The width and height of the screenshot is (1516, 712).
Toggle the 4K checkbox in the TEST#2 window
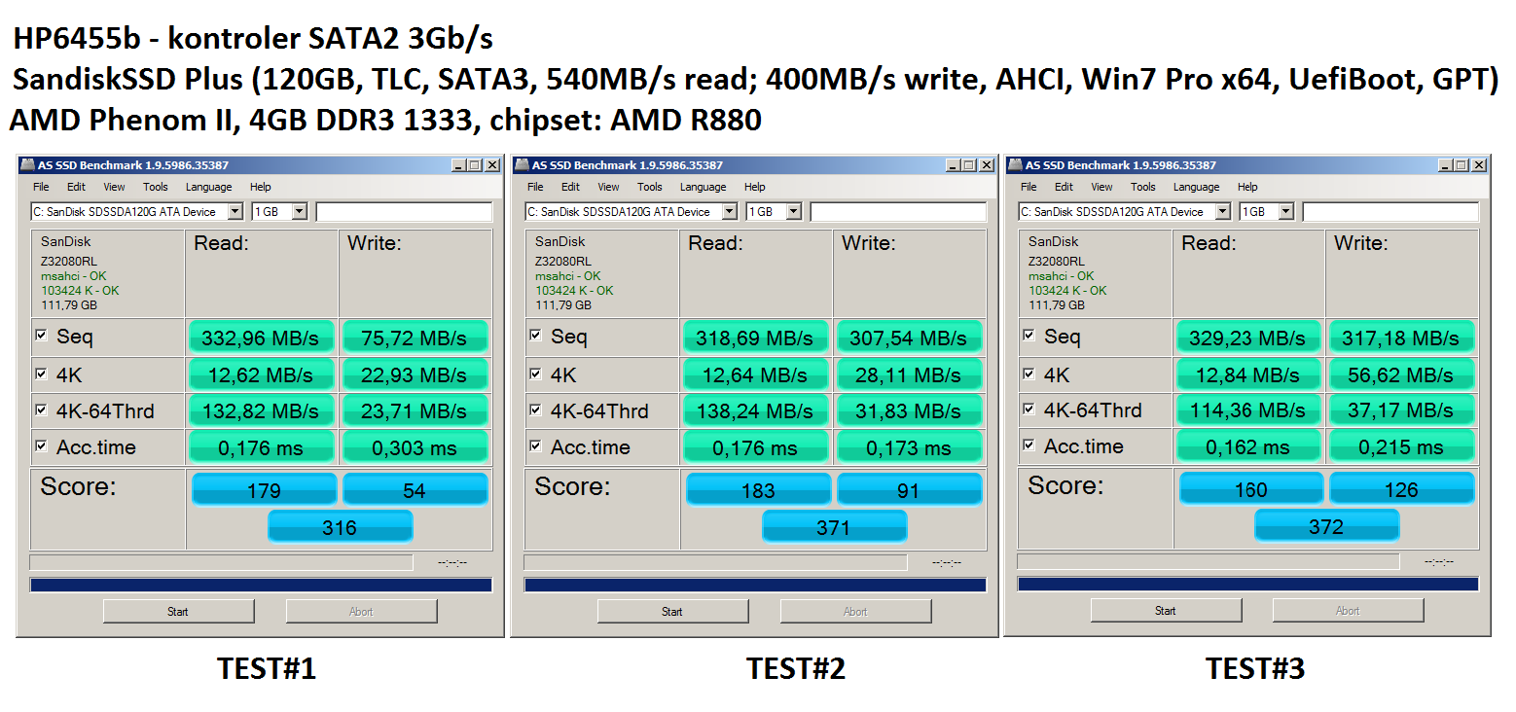[x=535, y=374]
